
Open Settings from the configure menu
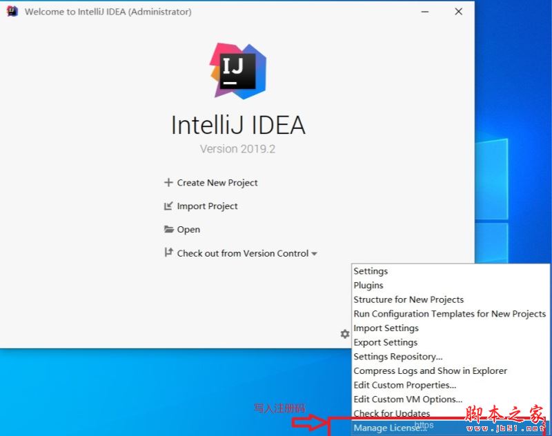pos(451,271)
